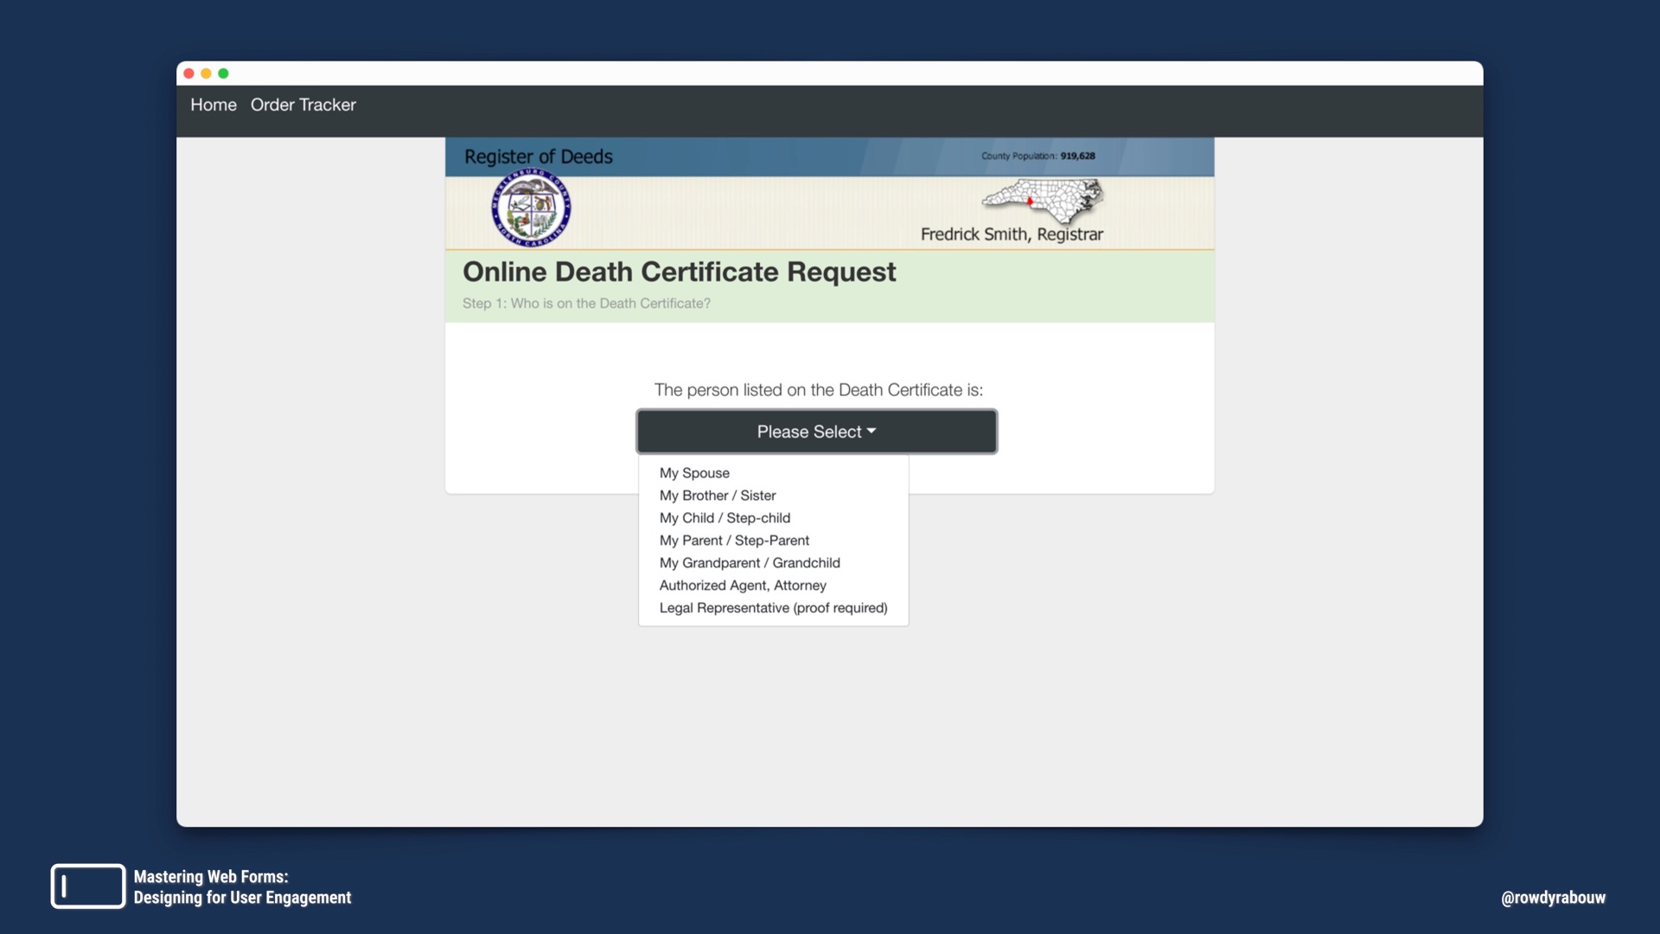Open the Order Tracker nav link

(303, 105)
